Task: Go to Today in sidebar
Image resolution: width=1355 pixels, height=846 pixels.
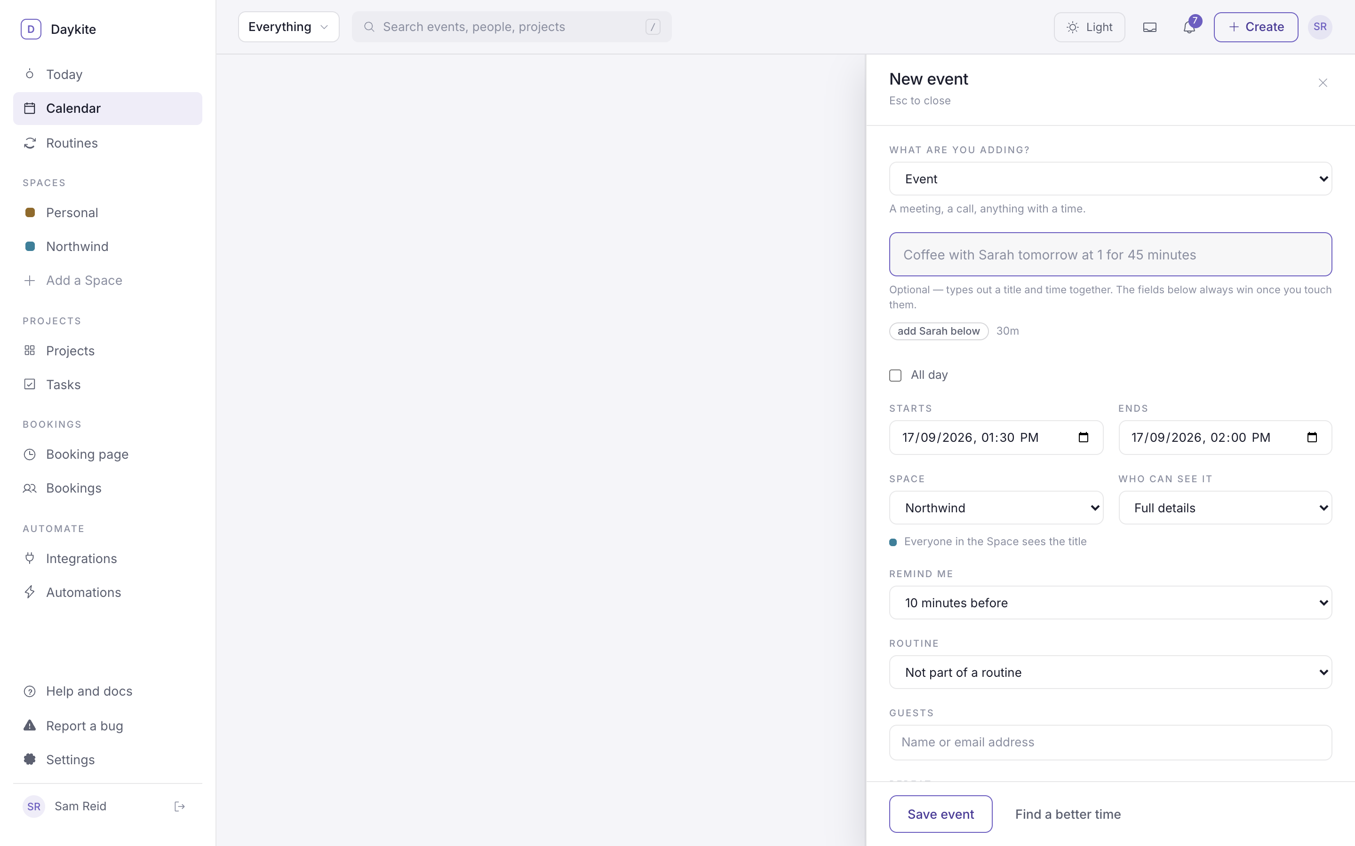Action: pos(107,74)
